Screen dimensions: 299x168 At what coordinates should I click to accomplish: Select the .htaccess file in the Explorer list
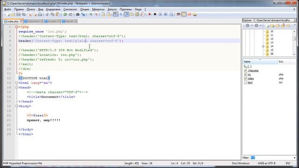coord(253,70)
